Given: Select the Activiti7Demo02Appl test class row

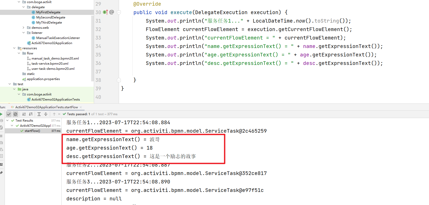Looking at the screenshot, I should coord(33,126).
